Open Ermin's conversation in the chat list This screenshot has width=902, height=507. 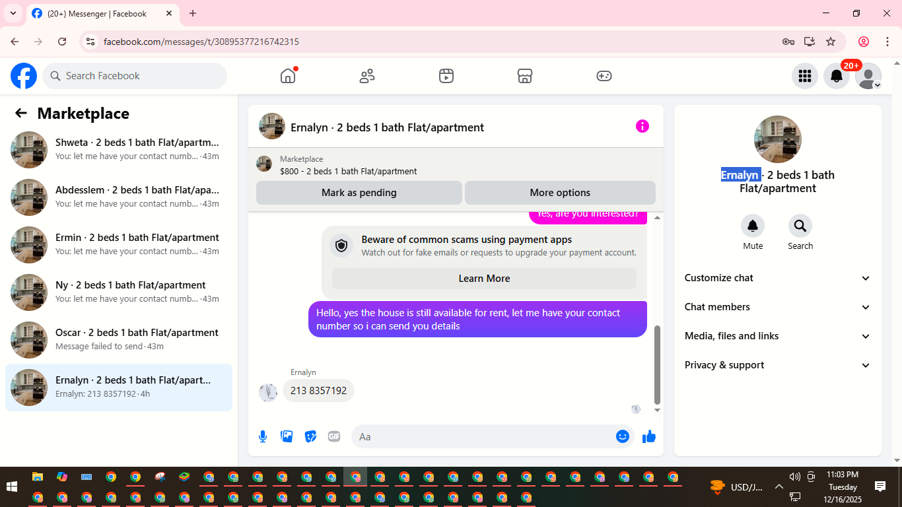coord(119,245)
